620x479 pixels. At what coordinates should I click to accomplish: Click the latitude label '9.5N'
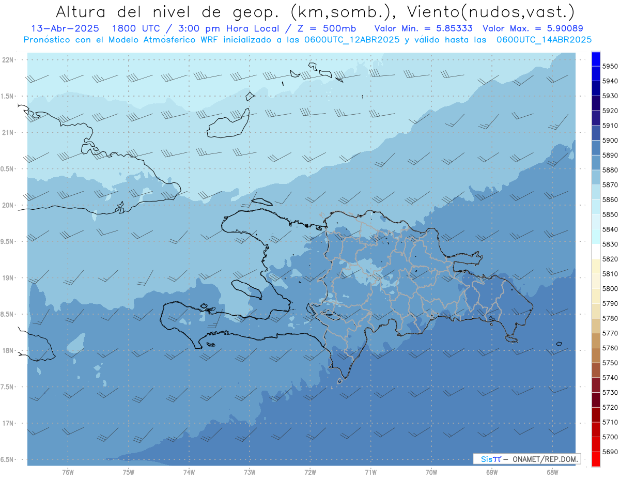7,241
